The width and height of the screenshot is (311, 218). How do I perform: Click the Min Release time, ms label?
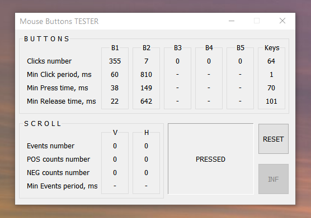click(x=62, y=101)
